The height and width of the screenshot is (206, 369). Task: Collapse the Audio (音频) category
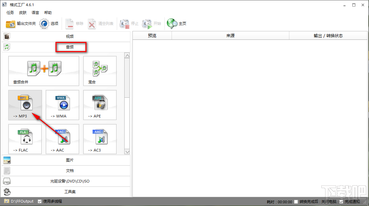coord(66,47)
